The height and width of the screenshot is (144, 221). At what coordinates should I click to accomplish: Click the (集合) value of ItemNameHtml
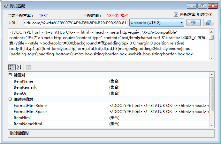click(114, 124)
